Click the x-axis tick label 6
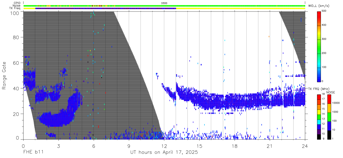 point(94,146)
